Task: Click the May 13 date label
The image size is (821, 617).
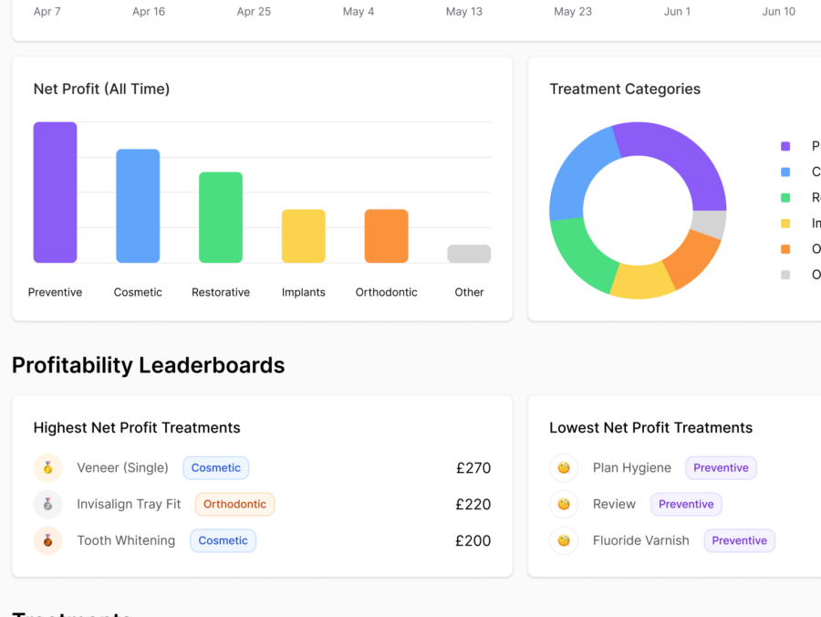Action: 464,12
